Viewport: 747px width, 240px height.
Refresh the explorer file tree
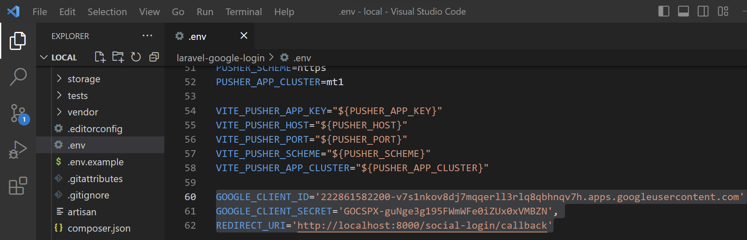click(x=136, y=57)
